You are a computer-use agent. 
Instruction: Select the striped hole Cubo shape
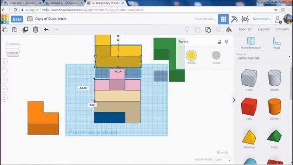(x=249, y=78)
